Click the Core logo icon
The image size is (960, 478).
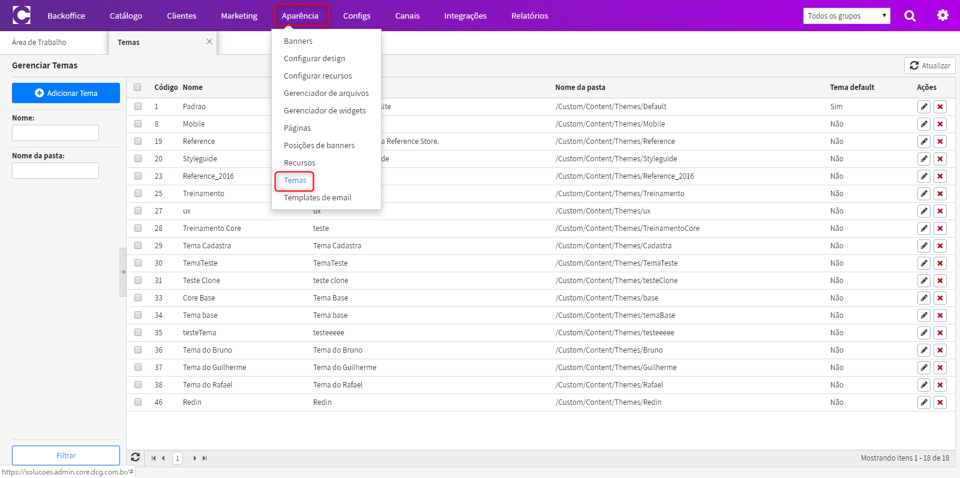(x=22, y=15)
